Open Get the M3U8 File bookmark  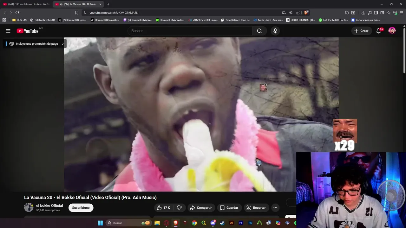pos(333,20)
